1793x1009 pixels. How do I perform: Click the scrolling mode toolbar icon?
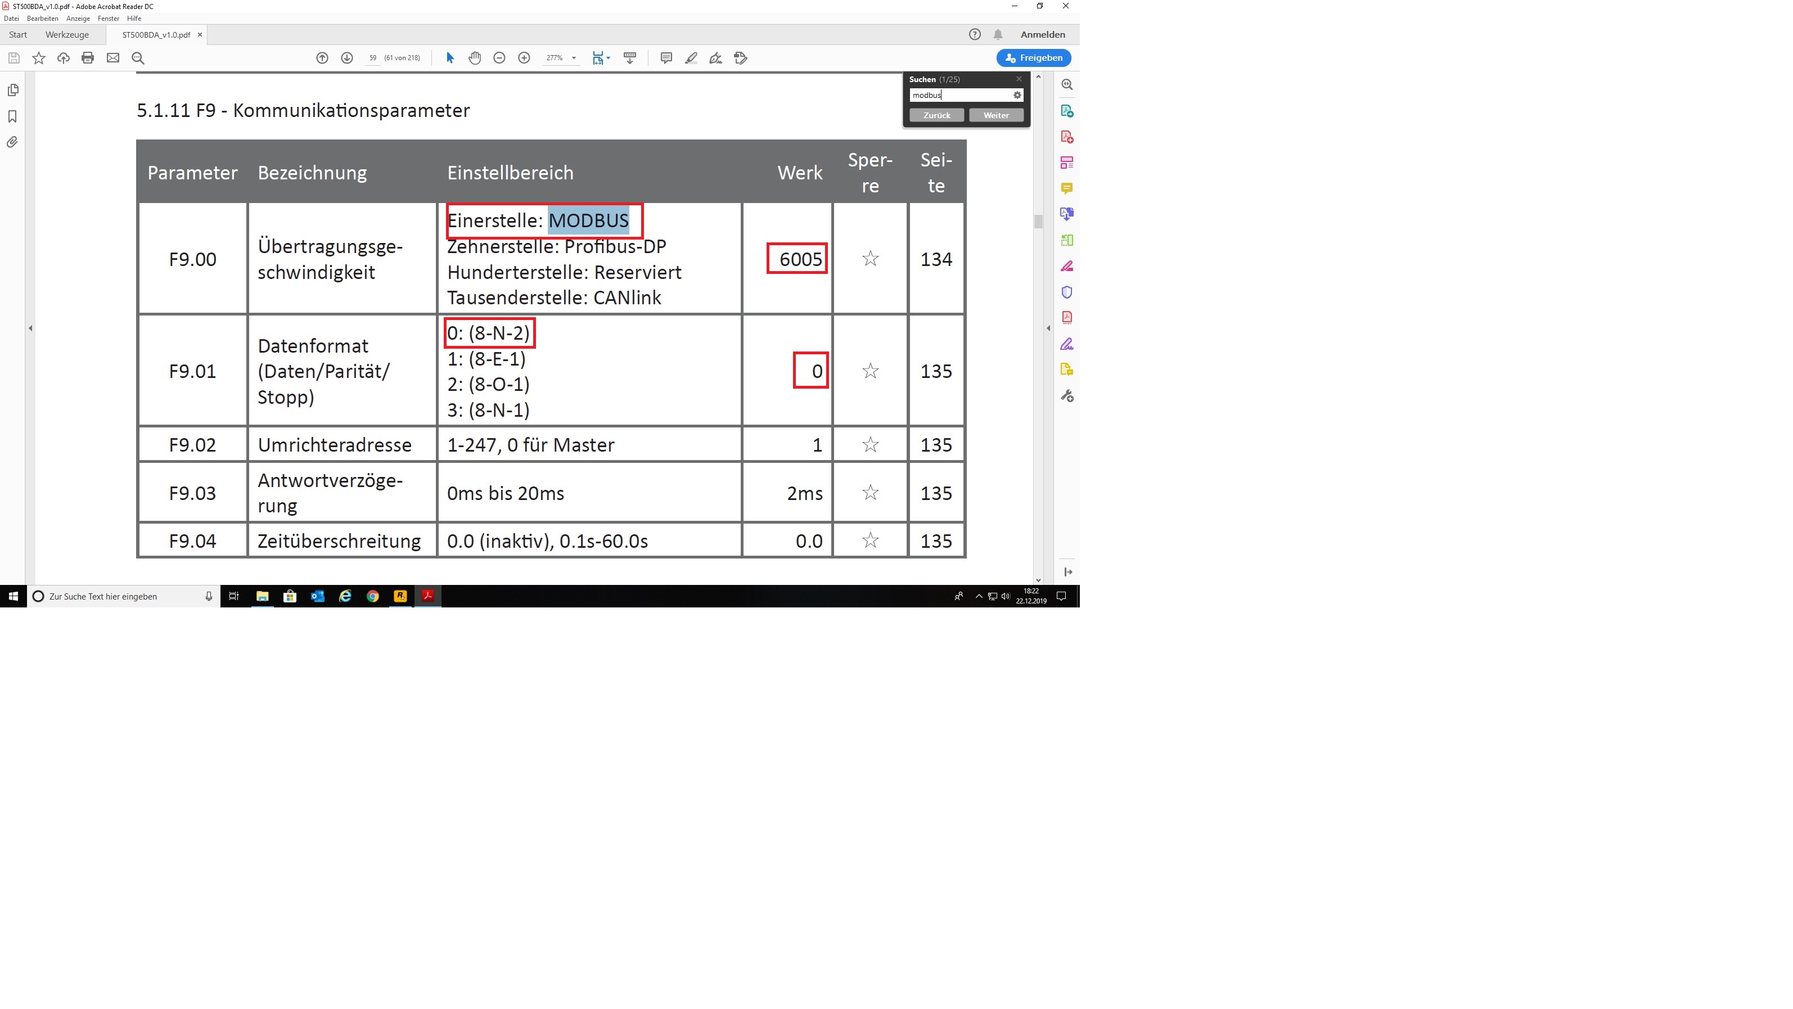(x=630, y=58)
